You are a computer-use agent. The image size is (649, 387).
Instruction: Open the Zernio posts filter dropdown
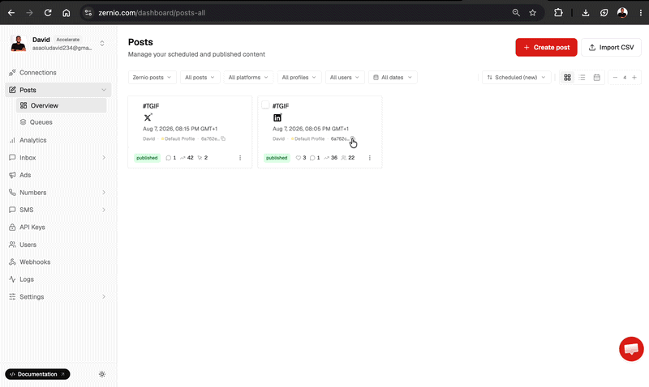click(152, 77)
